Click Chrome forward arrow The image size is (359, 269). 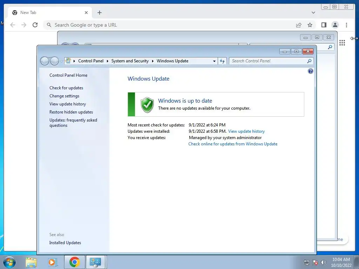click(24, 25)
